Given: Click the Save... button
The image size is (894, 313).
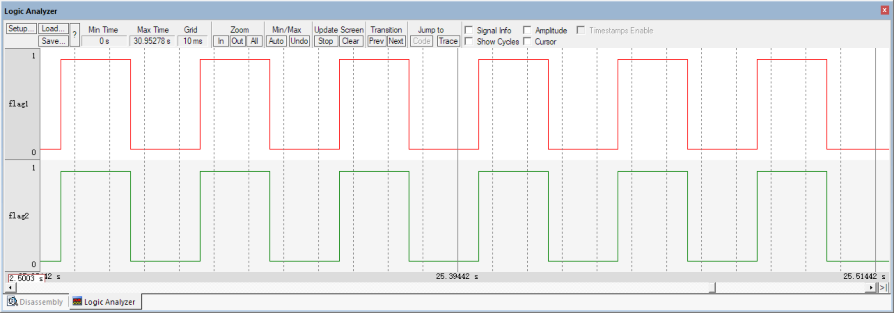Looking at the screenshot, I should 53,41.
